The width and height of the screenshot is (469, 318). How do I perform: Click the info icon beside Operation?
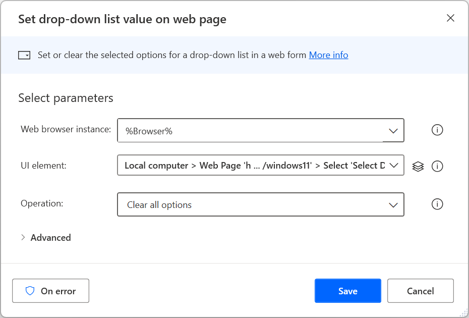click(x=437, y=204)
